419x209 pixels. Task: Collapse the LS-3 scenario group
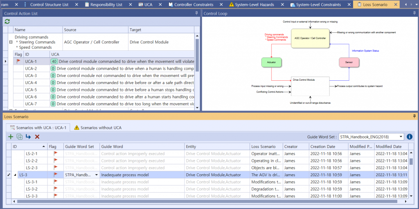[15, 175]
